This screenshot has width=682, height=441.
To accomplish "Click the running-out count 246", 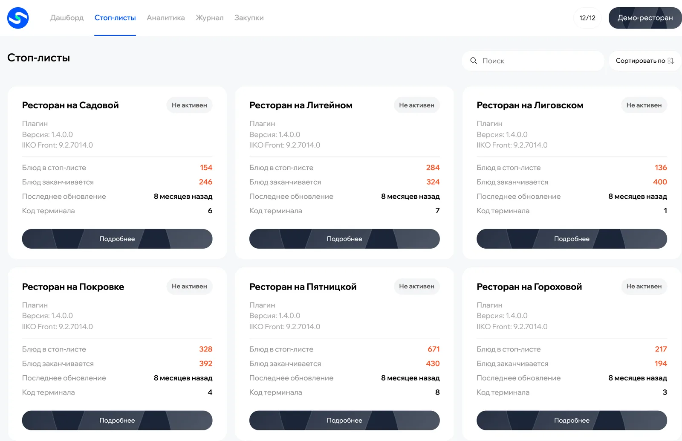I will click(205, 182).
